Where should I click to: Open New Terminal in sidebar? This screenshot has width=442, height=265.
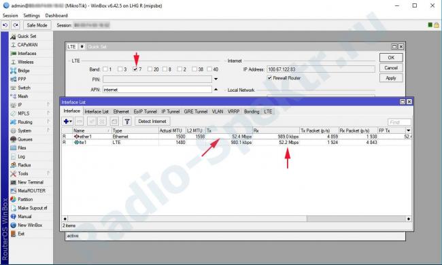click(31, 182)
